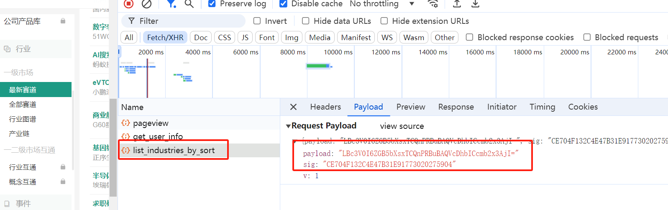This screenshot has height=210, width=668.
Task: Click the import HAR upload icon
Action: tap(457, 4)
